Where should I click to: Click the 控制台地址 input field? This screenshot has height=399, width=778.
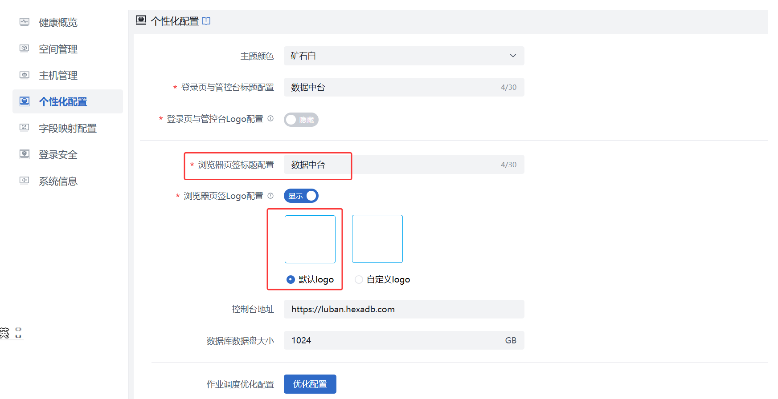coord(403,309)
